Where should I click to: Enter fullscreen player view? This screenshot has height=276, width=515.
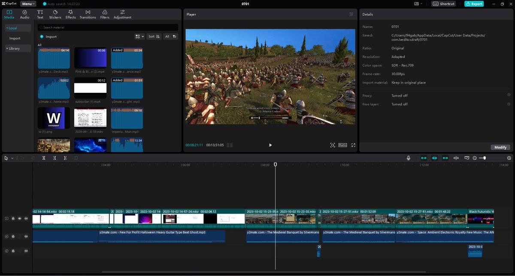pyautogui.click(x=353, y=145)
